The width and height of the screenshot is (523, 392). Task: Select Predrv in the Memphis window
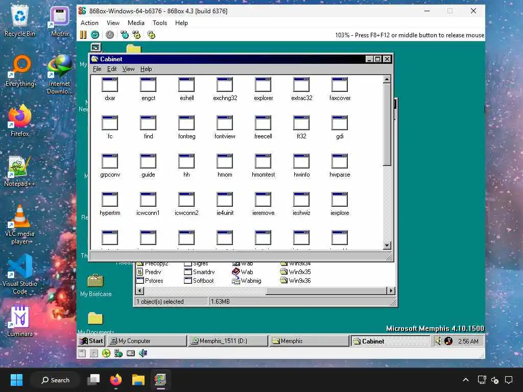(x=149, y=272)
